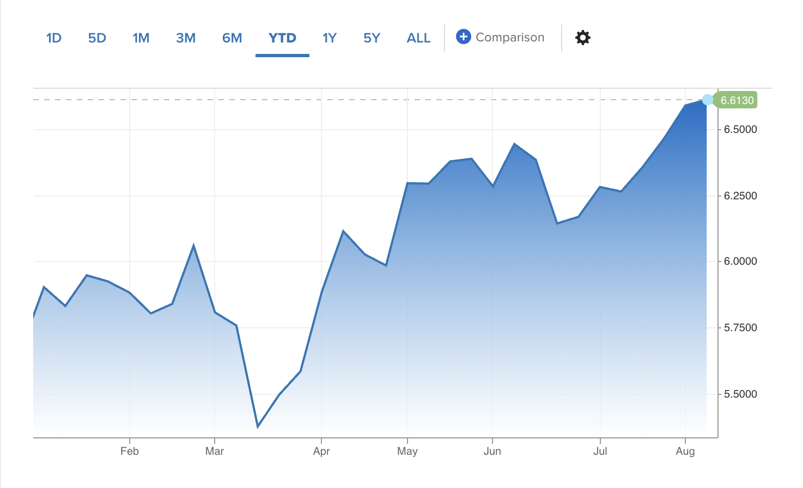Switch to the 5D range tab
This screenshot has width=803, height=488.
click(97, 38)
